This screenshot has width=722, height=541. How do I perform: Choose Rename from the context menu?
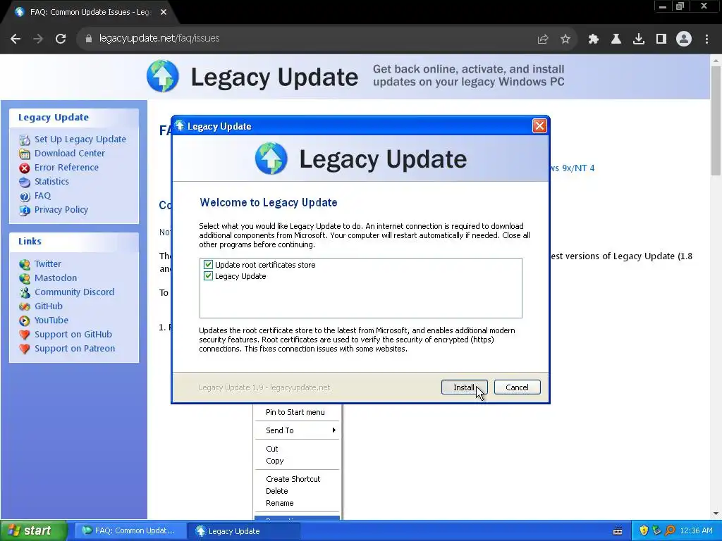click(x=297, y=503)
